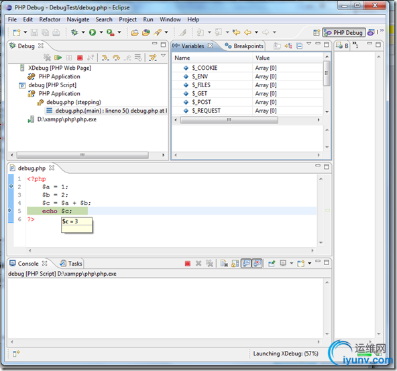Click the Open Perspective icon
The image size is (397, 371).
tap(317, 32)
